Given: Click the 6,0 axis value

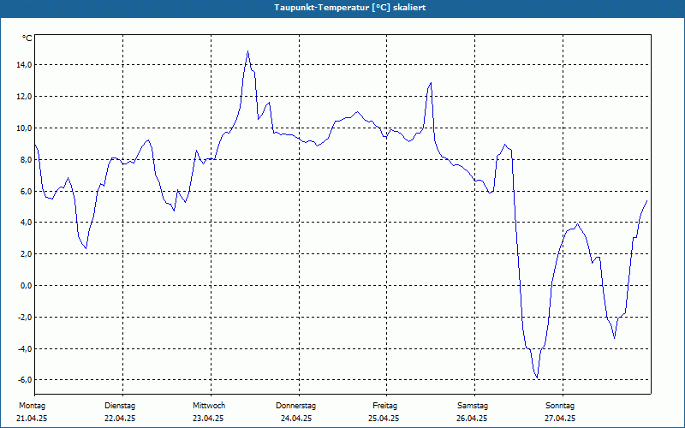Looking at the screenshot, I should pyautogui.click(x=25, y=191).
